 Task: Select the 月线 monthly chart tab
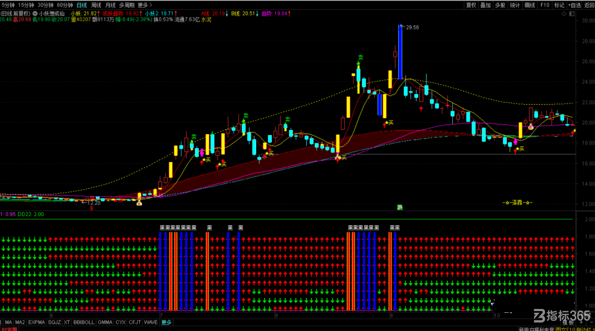[110, 5]
